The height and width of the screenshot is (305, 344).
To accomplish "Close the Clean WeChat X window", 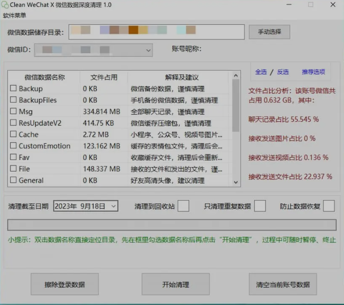I will (333, 5).
